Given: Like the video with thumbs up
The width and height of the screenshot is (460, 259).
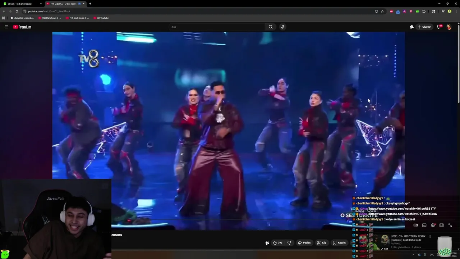Looking at the screenshot, I should point(277,243).
